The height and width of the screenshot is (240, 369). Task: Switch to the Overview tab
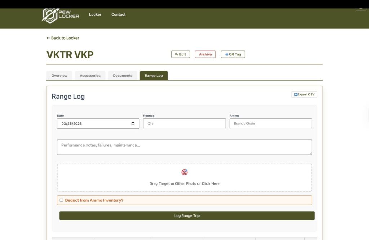59,76
